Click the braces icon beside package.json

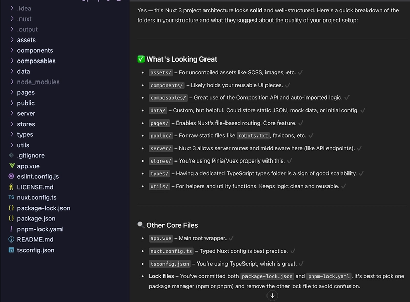click(11, 218)
